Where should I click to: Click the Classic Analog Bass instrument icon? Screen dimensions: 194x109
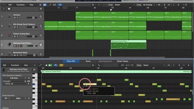(9, 35)
